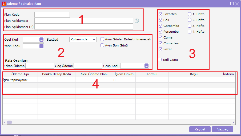Click the Kaydet button
Image resolution: width=241 pixels, height=136 pixels.
click(200, 129)
